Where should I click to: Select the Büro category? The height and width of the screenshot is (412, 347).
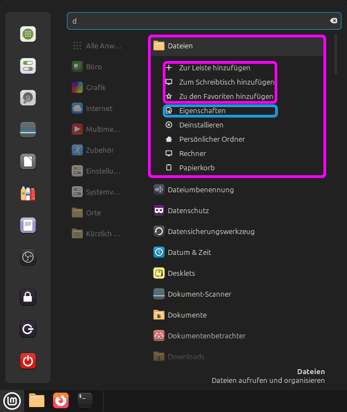[x=93, y=66]
